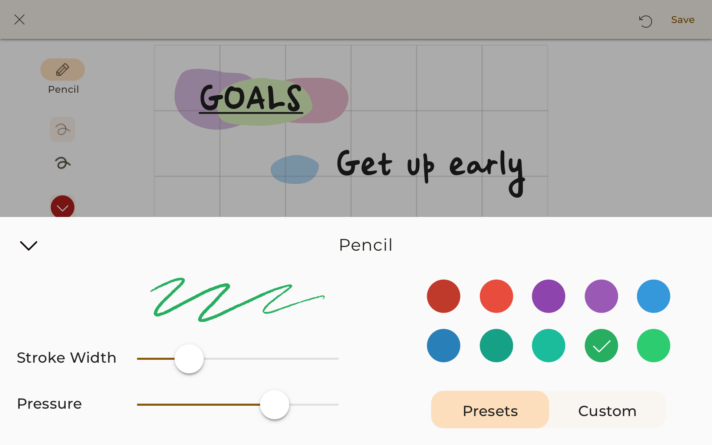Close the editor with the X icon

click(x=20, y=20)
